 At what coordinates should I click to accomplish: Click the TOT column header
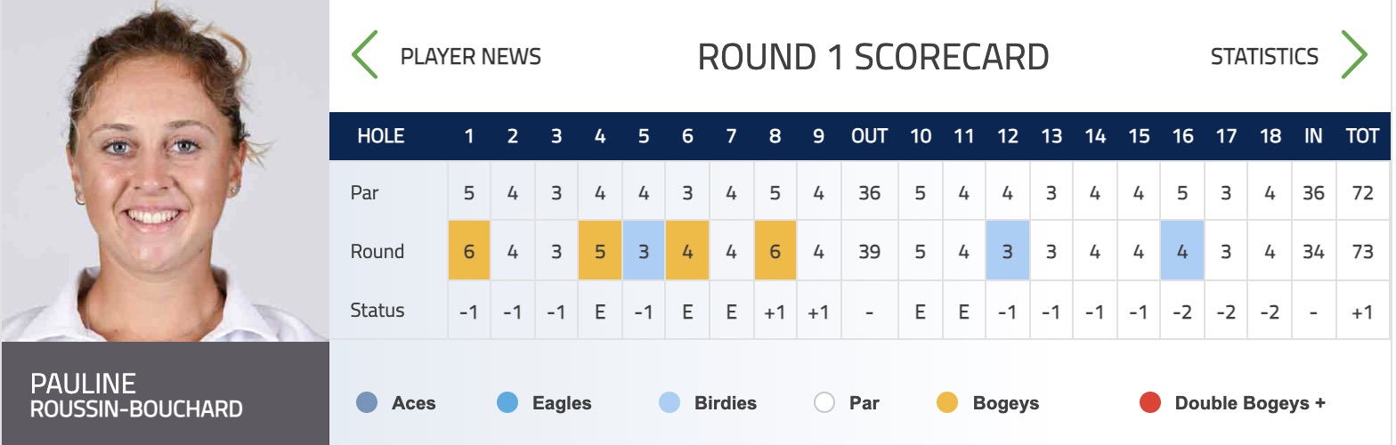(x=1362, y=136)
